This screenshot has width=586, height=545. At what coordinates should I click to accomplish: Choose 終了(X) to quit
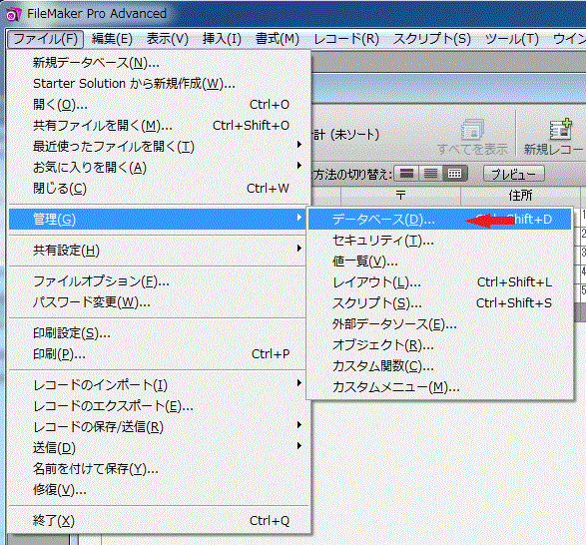click(160, 521)
